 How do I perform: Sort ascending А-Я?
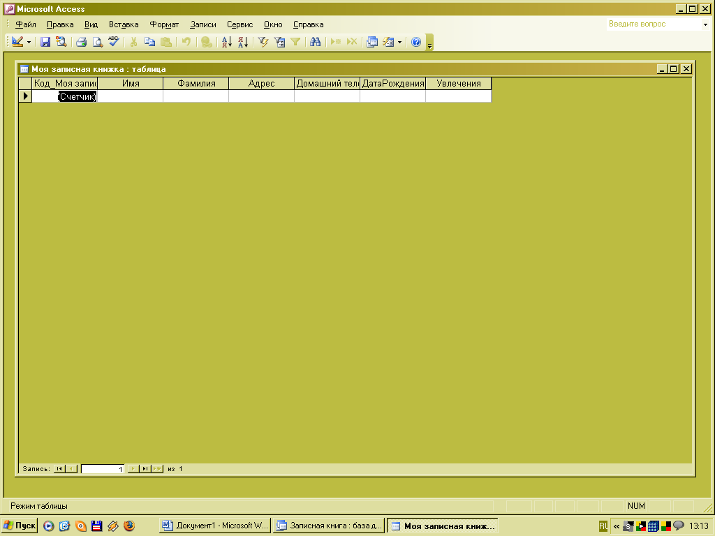[227, 42]
